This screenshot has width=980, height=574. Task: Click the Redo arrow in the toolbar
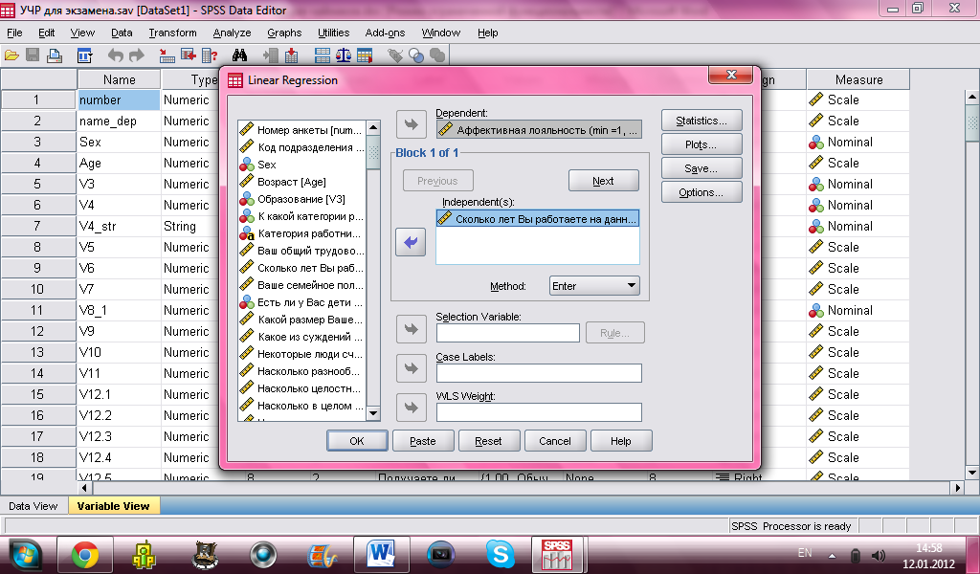pos(136,55)
